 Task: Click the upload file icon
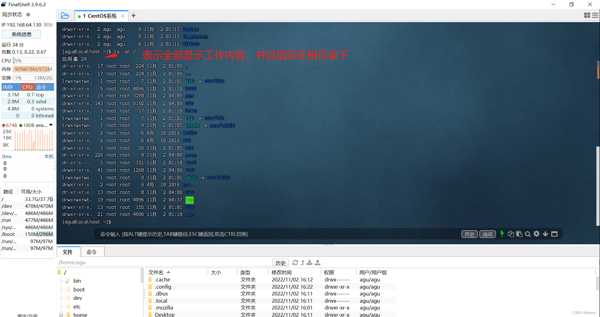point(317,263)
